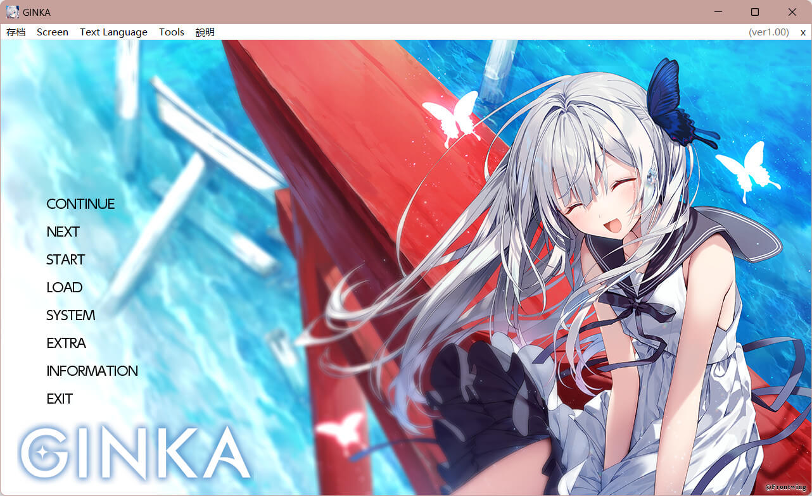The height and width of the screenshot is (496, 812).
Task: Open the LOAD save screen
Action: [65, 287]
